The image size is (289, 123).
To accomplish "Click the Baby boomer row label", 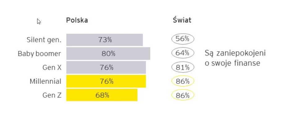I will 39,54.
